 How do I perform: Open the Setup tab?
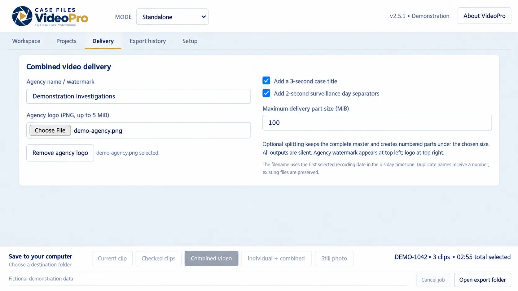[190, 41]
